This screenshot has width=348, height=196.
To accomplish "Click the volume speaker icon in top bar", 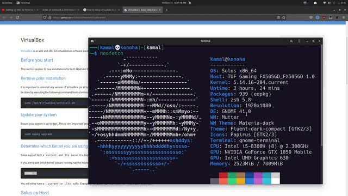I will [x=329, y=3].
